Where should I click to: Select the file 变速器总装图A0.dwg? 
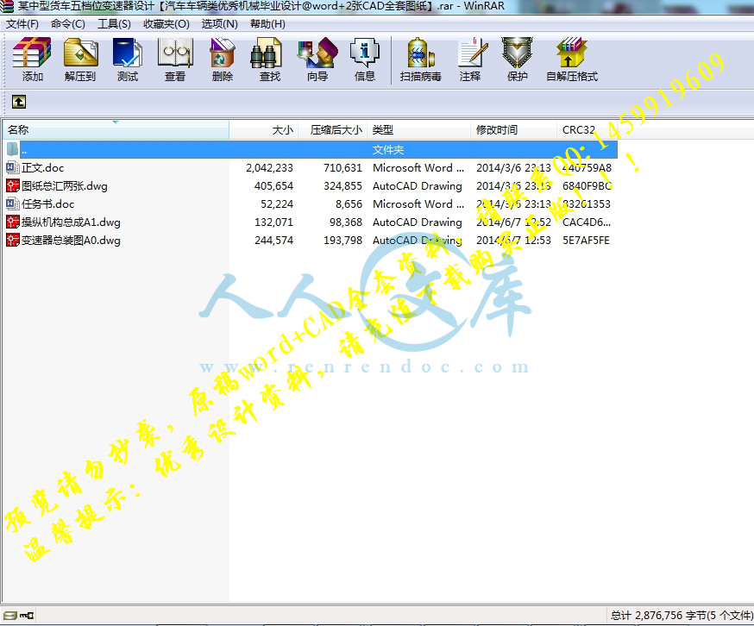71,240
